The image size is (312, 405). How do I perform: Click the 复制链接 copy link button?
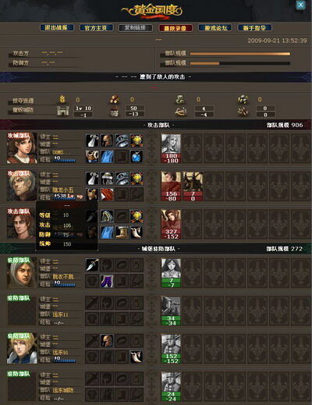135,28
